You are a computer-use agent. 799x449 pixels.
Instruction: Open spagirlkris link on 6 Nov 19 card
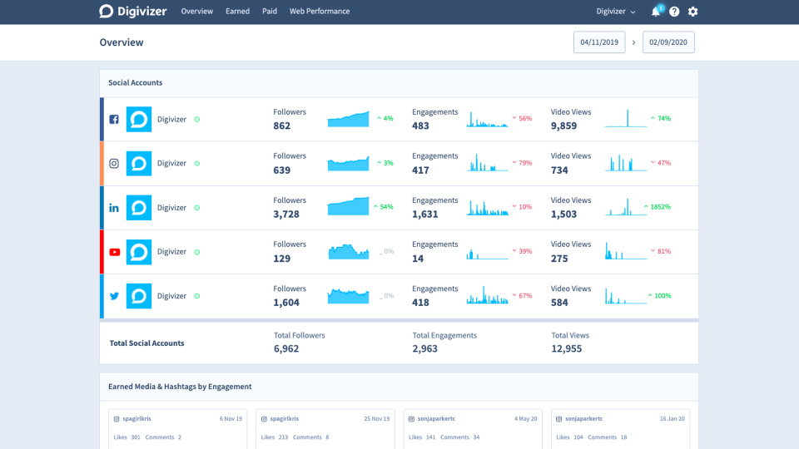136,419
